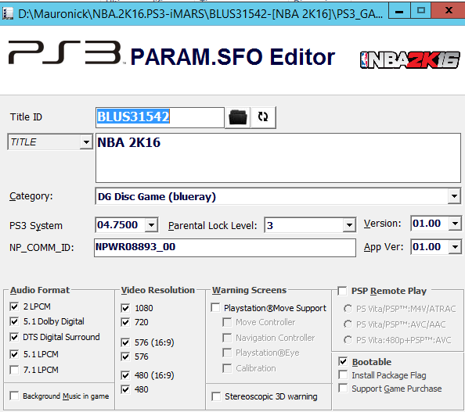Maximize the PARAM.SFO Editor window
This screenshot has width=465, height=412.
420,11
